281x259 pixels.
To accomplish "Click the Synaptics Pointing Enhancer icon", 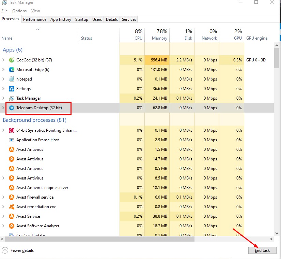I will (x=12, y=130).
